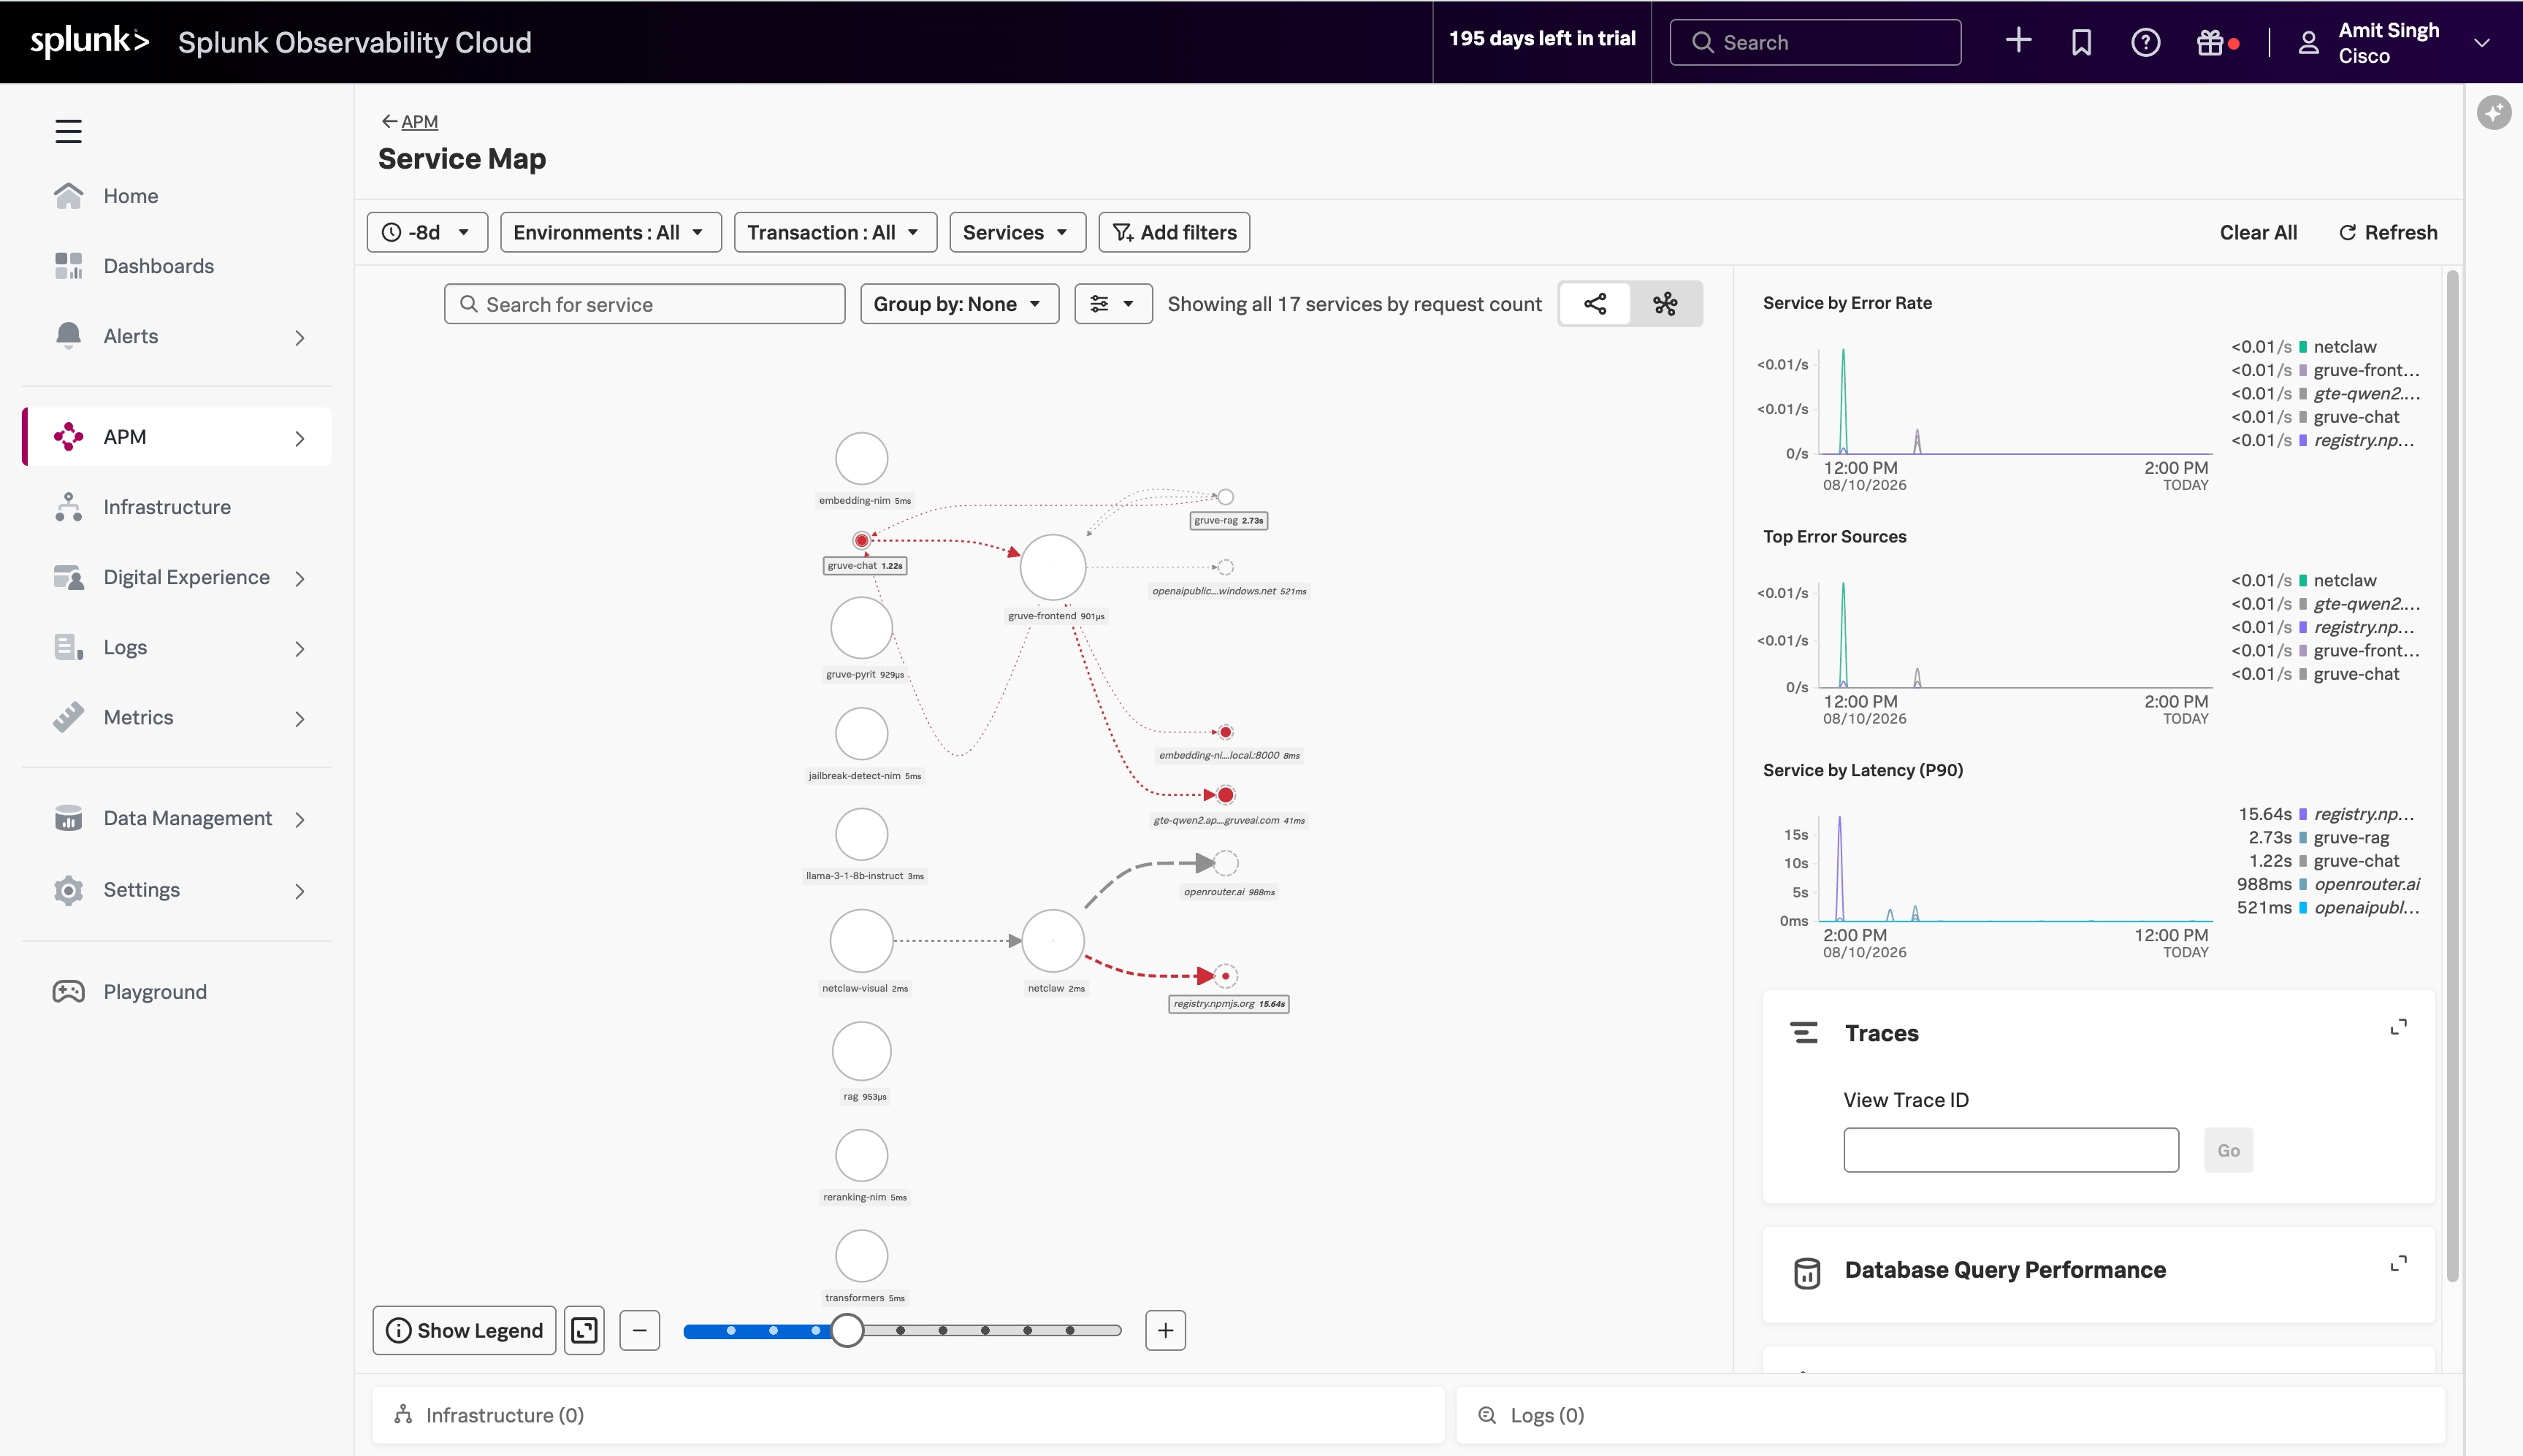Viewport: 2523px width, 1456px height.
Task: Select the netclaw service node
Action: coord(1053,940)
